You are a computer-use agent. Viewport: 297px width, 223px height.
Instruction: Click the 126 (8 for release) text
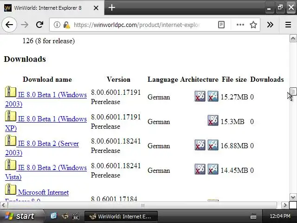click(49, 41)
